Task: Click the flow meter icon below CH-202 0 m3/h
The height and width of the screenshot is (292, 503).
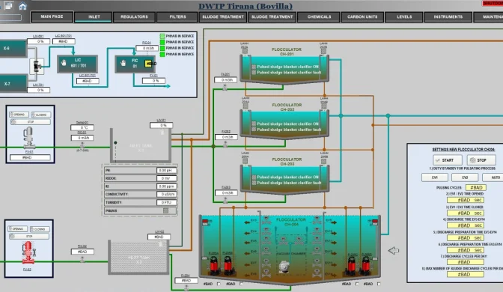Action: tap(225, 144)
